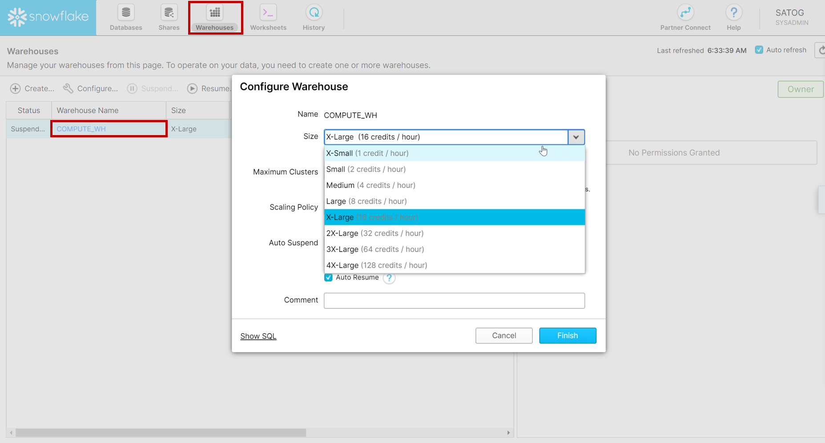The height and width of the screenshot is (443, 825).
Task: Open the Shares page
Action: point(169,18)
